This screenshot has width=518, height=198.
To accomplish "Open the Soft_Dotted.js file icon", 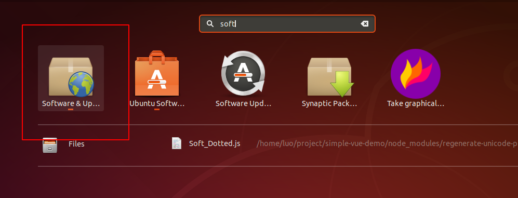I will click(x=177, y=143).
